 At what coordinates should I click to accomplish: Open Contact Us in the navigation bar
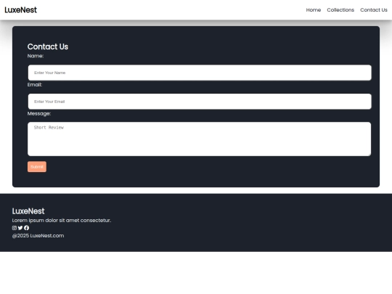[374, 10]
